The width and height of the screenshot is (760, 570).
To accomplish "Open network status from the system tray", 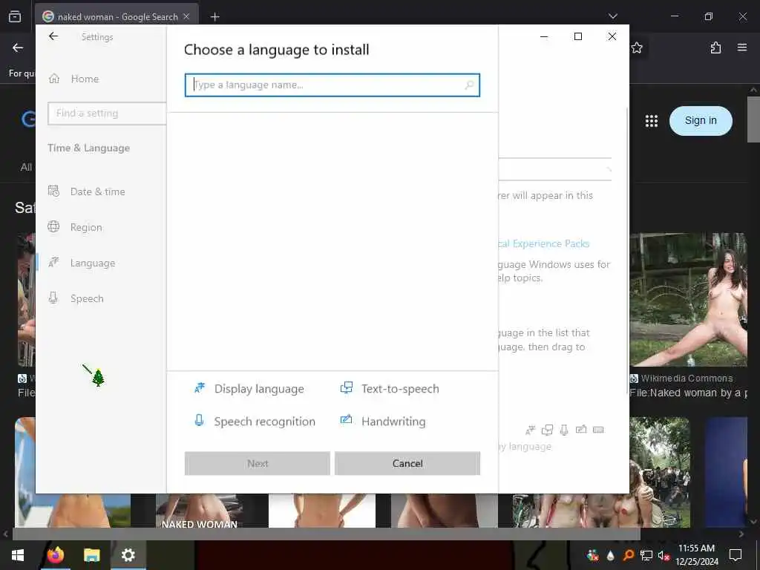I will [646, 555].
